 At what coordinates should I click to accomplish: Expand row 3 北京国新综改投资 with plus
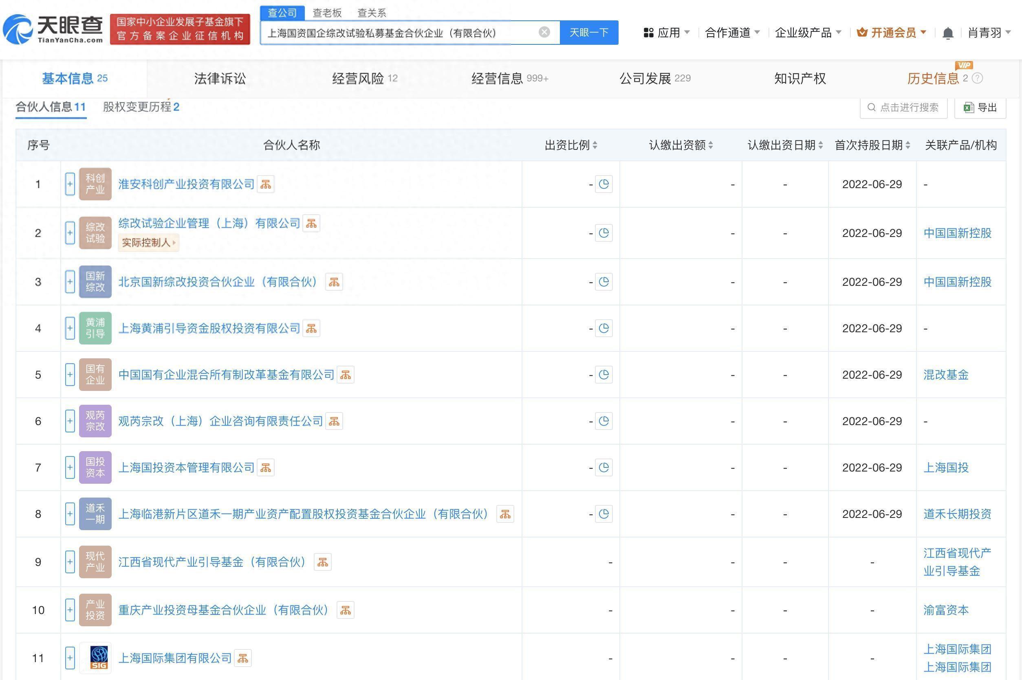pos(70,282)
